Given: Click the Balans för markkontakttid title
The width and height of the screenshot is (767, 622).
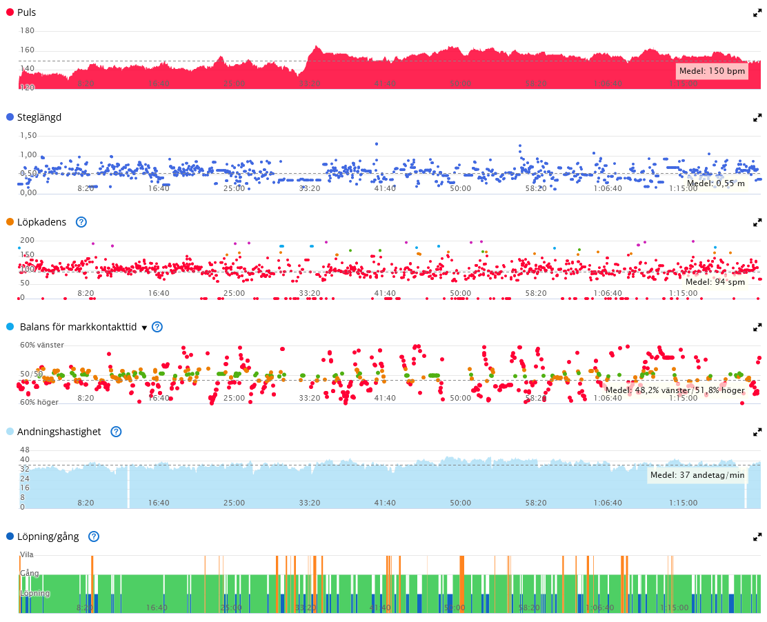Looking at the screenshot, I should click(x=78, y=327).
